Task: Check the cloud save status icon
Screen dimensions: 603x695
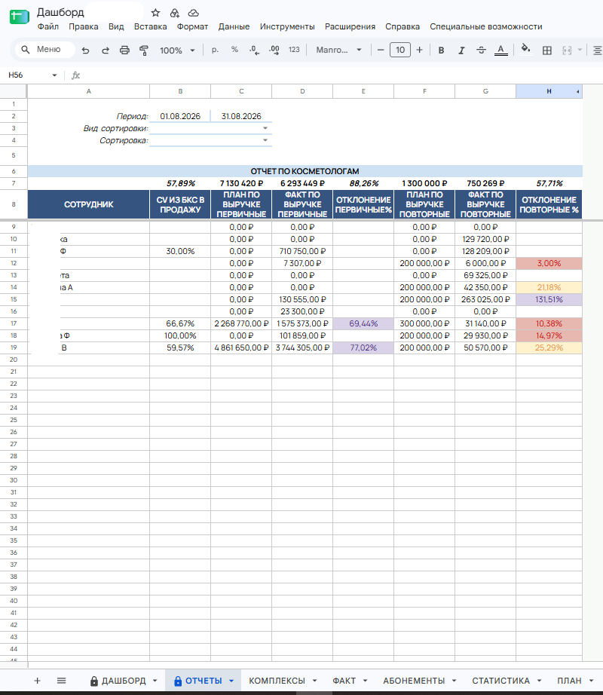Action: click(x=193, y=13)
